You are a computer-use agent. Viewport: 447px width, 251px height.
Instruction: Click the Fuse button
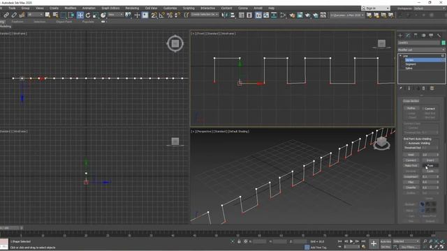(430, 166)
